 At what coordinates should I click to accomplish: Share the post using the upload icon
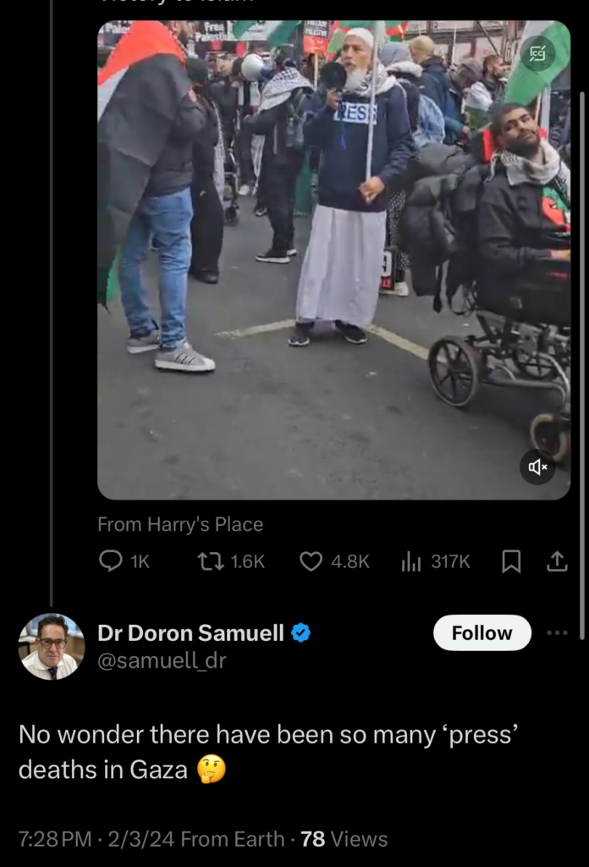click(x=557, y=561)
